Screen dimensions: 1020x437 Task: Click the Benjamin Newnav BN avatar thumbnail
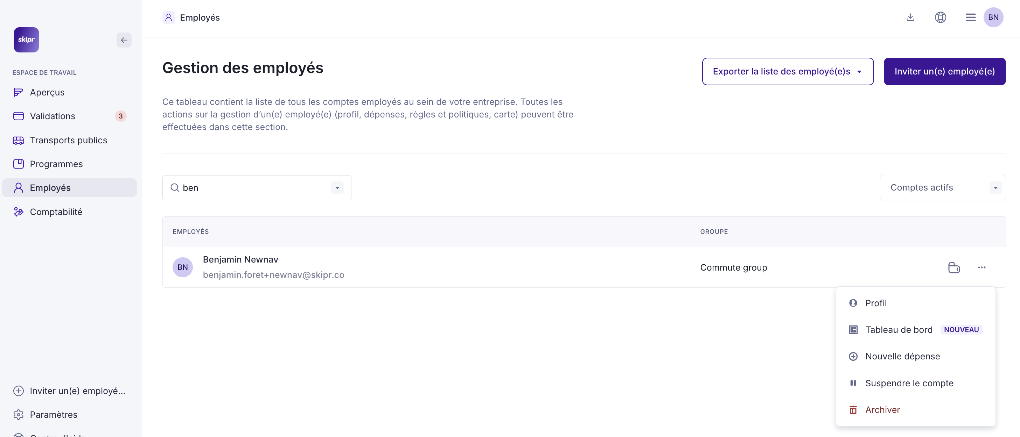pos(182,267)
